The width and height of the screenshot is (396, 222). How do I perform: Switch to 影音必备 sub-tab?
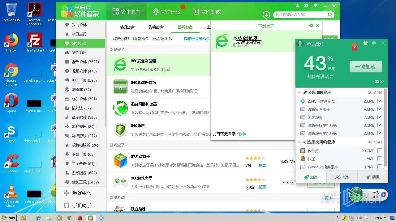pos(156,27)
